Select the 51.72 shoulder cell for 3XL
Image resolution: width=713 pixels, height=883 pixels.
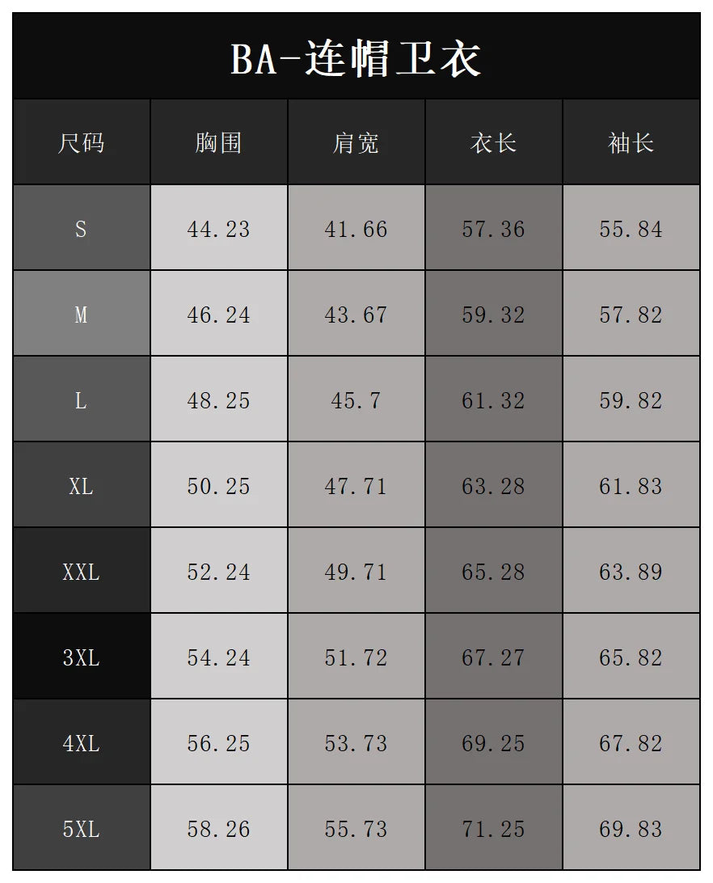(356, 657)
